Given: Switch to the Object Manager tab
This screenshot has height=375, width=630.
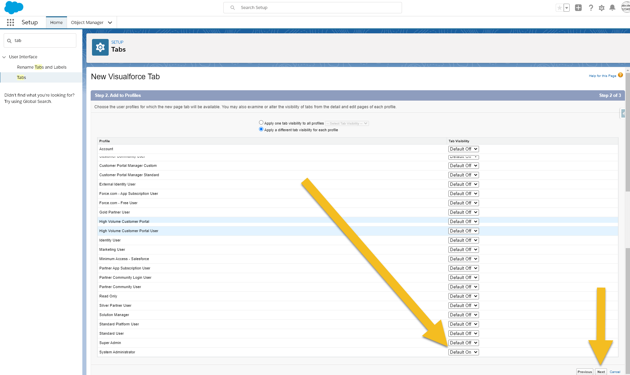Looking at the screenshot, I should (x=87, y=22).
